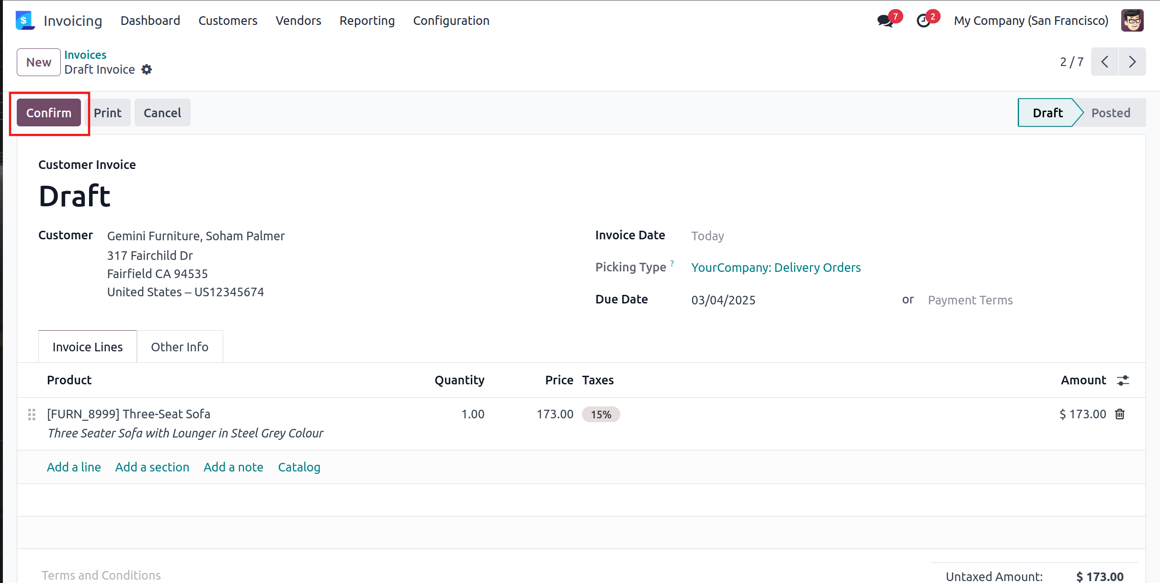This screenshot has height=583, width=1160.
Task: Open the Customers menu
Action: pyautogui.click(x=228, y=21)
